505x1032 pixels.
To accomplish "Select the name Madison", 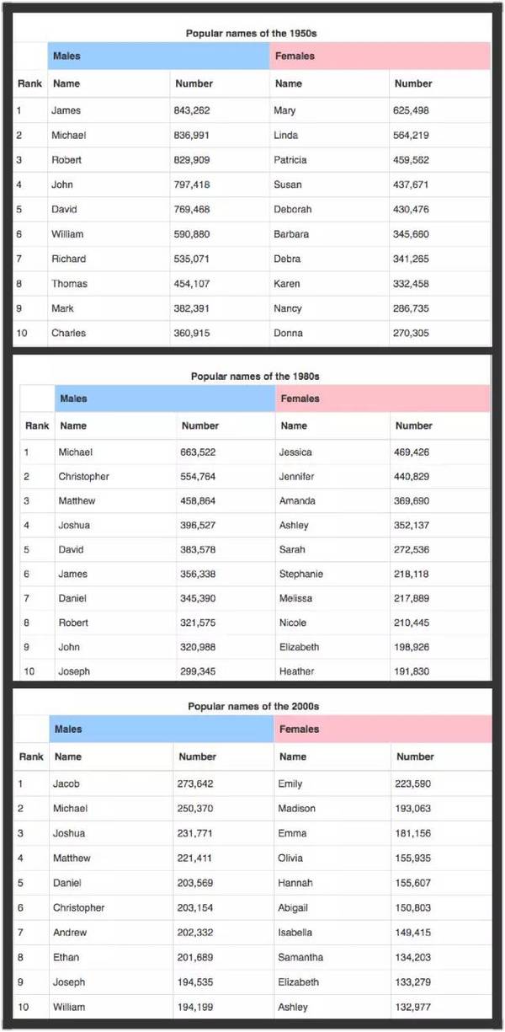I will tap(296, 809).
